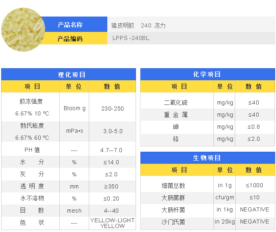276x232 pixels.
Task: Click the 化学项目 table title bar
Action: pyautogui.click(x=207, y=75)
